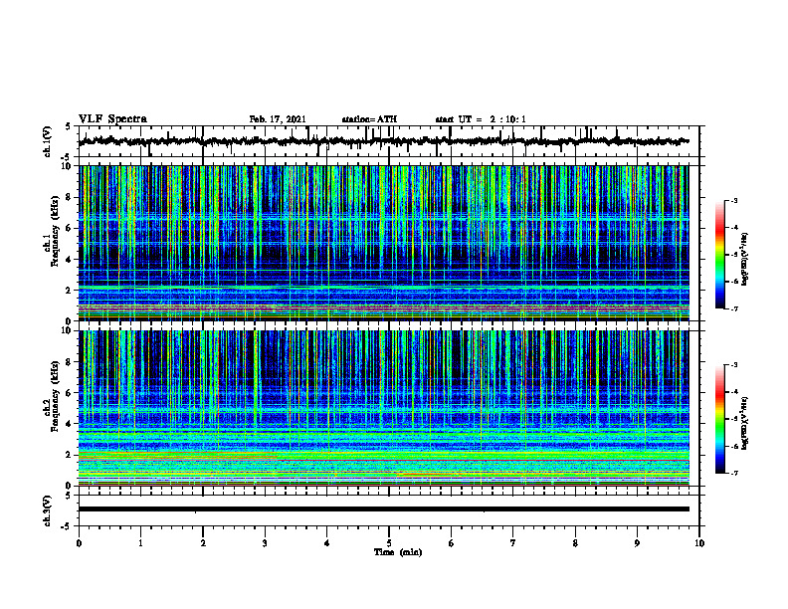Click inside the ch.2 spectrogram plot
Image resolution: width=788 pixels, height=609 pixels.
[x=383, y=408]
